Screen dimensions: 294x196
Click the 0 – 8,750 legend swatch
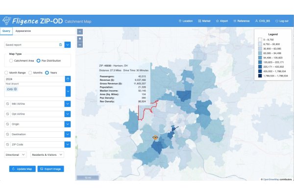pos(260,40)
